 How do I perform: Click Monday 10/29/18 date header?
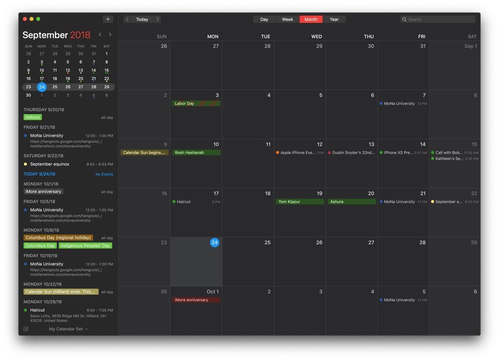pyautogui.click(x=43, y=302)
